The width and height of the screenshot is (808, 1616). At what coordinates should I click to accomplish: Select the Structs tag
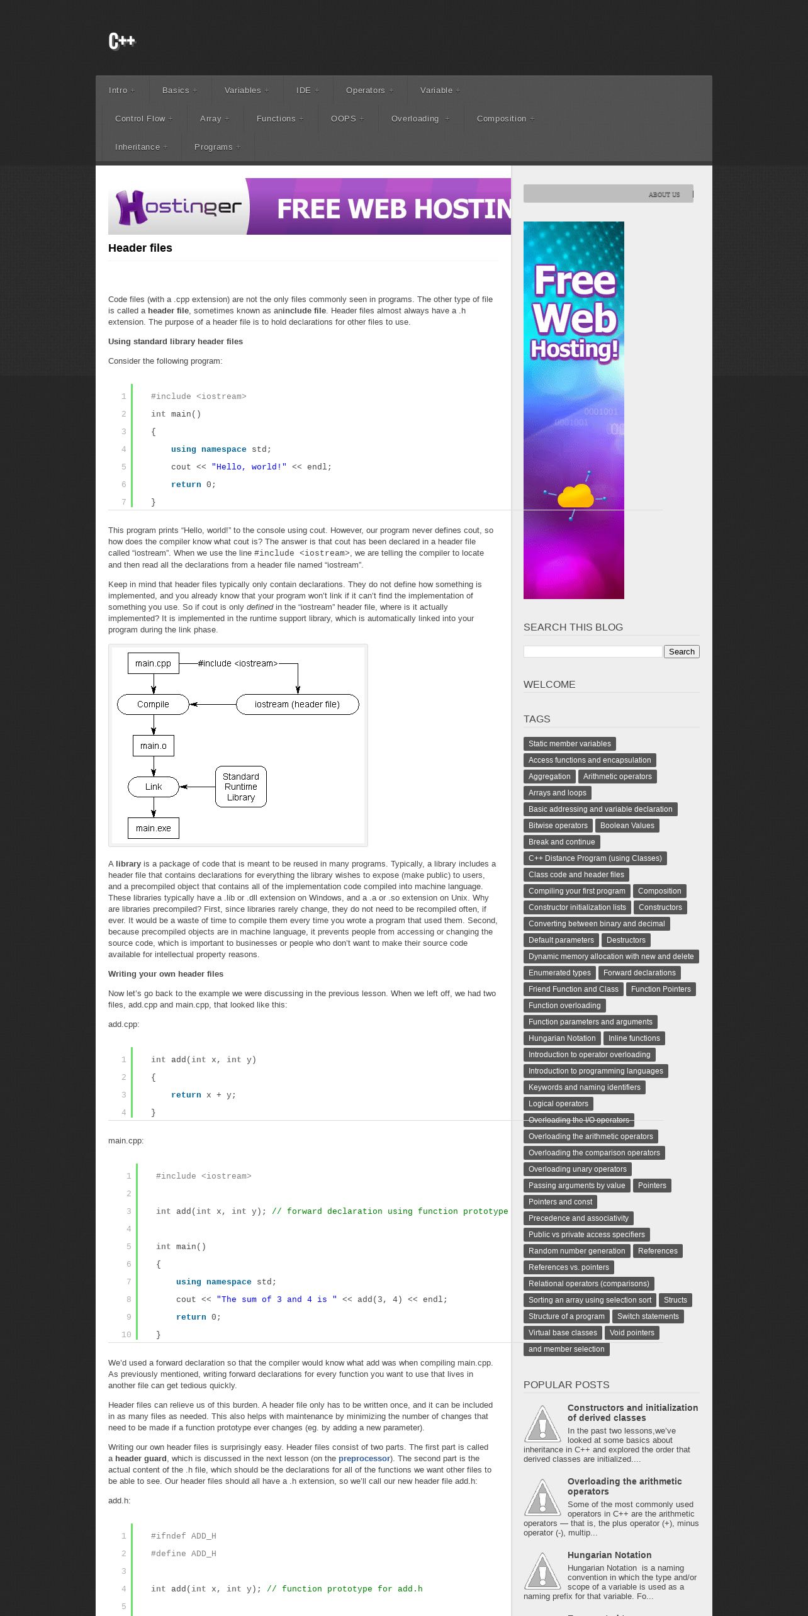(675, 1300)
